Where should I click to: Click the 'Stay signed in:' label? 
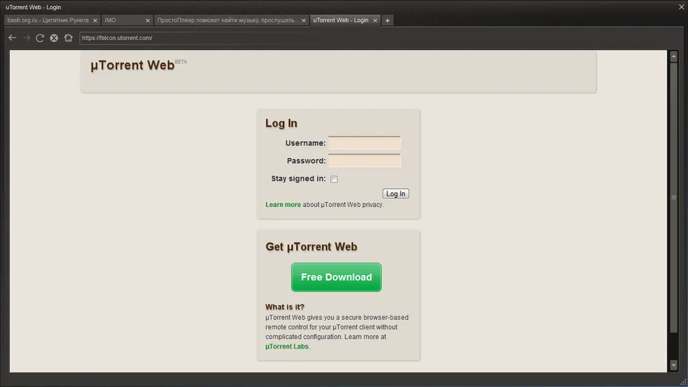pos(299,179)
